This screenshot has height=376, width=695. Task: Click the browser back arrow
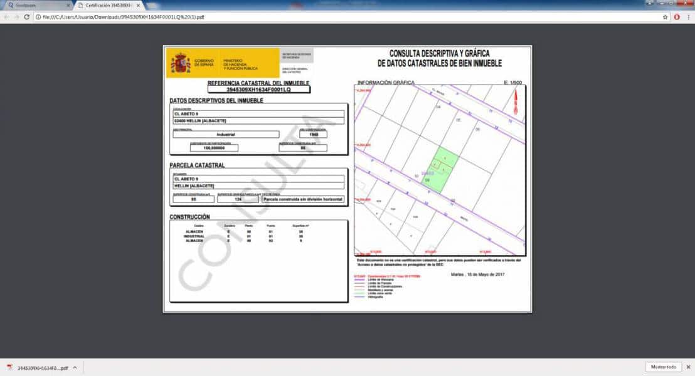pos(6,17)
